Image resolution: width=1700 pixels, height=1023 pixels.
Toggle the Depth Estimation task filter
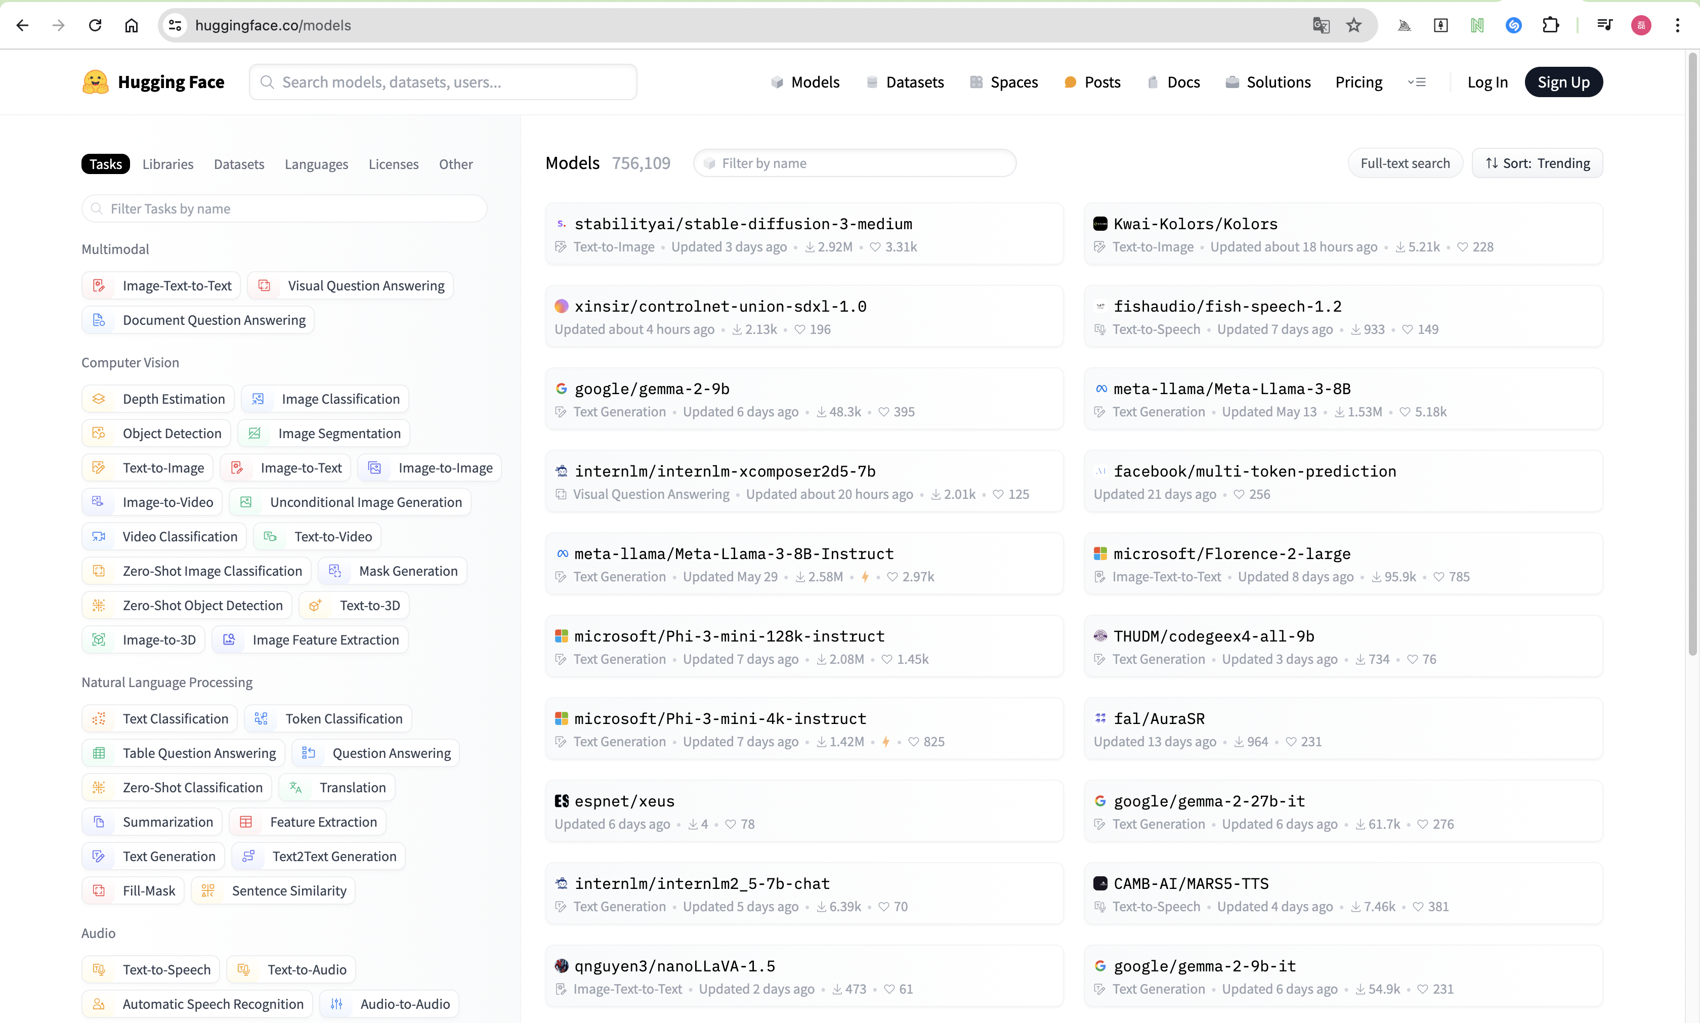click(x=158, y=399)
